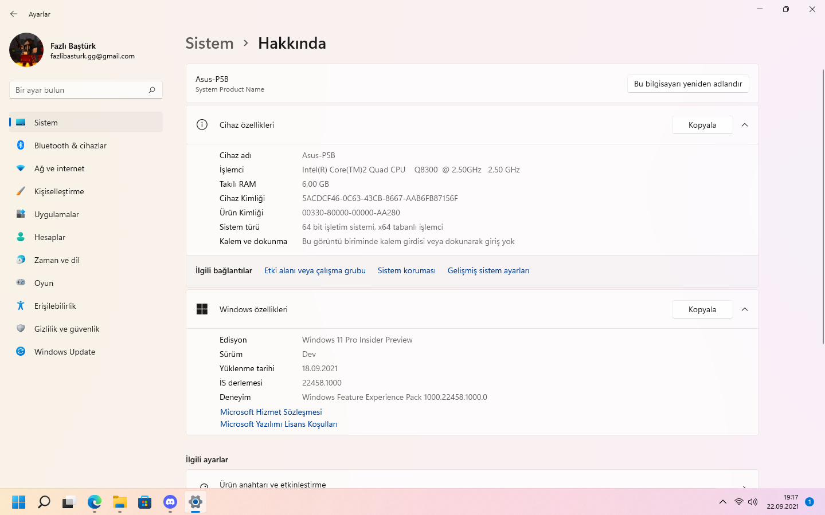Go to Kişiselleştirme settings
Viewport: 825px width, 515px height.
86,191
